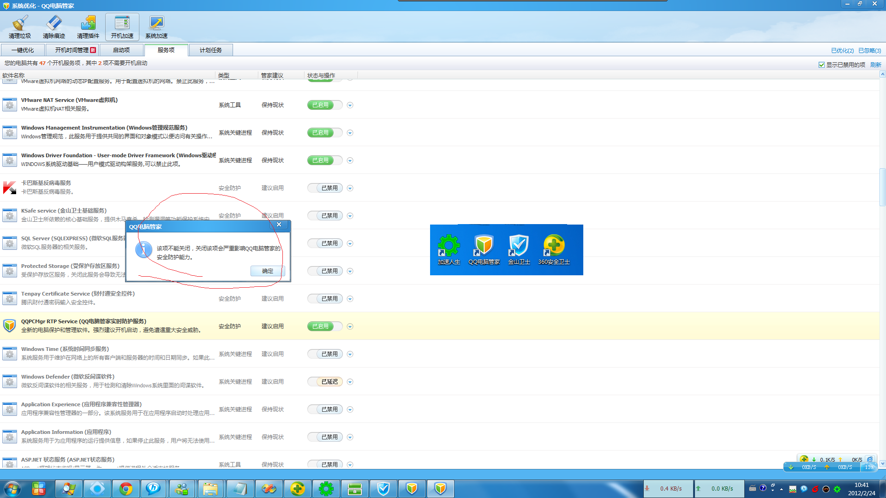Image resolution: width=886 pixels, height=498 pixels.
Task: Click 清除痕迹 eraser icon
Action: pyautogui.click(x=54, y=27)
